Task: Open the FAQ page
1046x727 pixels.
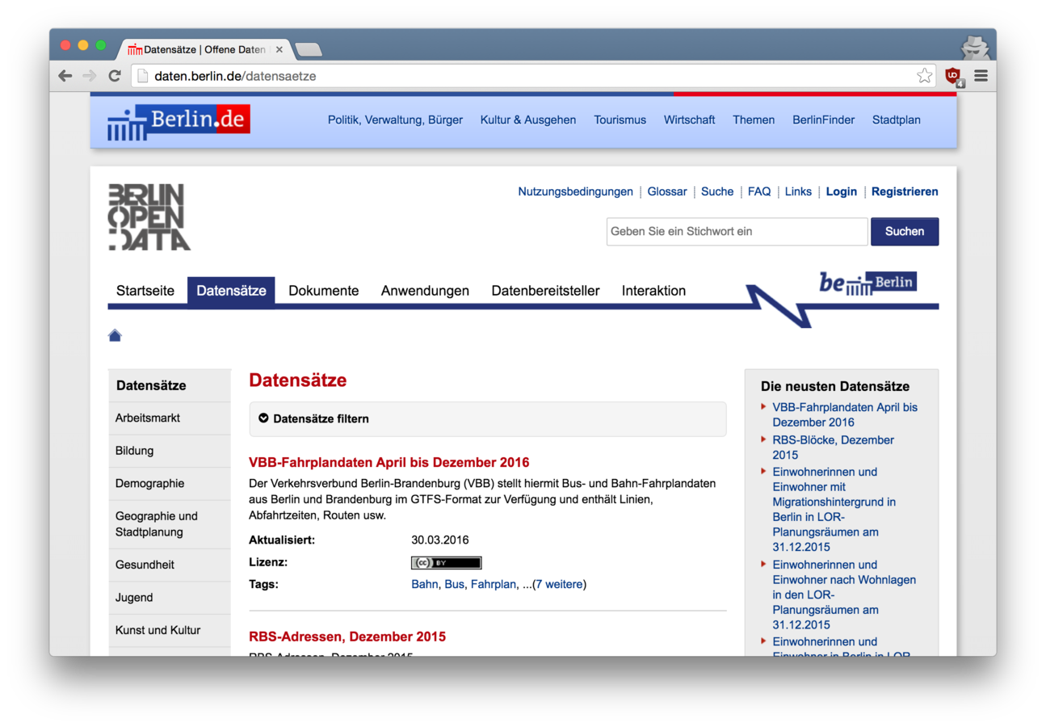Action: pos(759,192)
